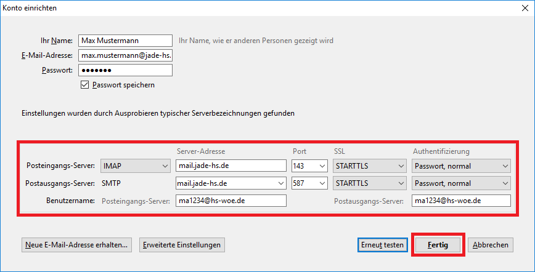Open incoming Passwort, normal authentication dropdown
Viewport: 535px width, 272px height.
[x=461, y=166]
